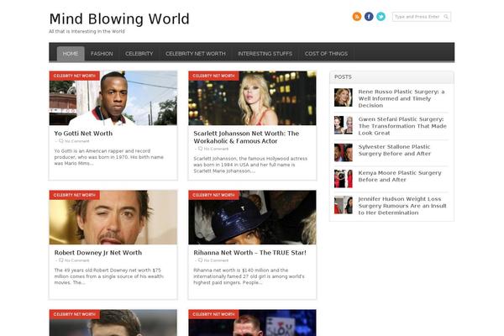Open the Cost of Things menu item

(x=326, y=54)
